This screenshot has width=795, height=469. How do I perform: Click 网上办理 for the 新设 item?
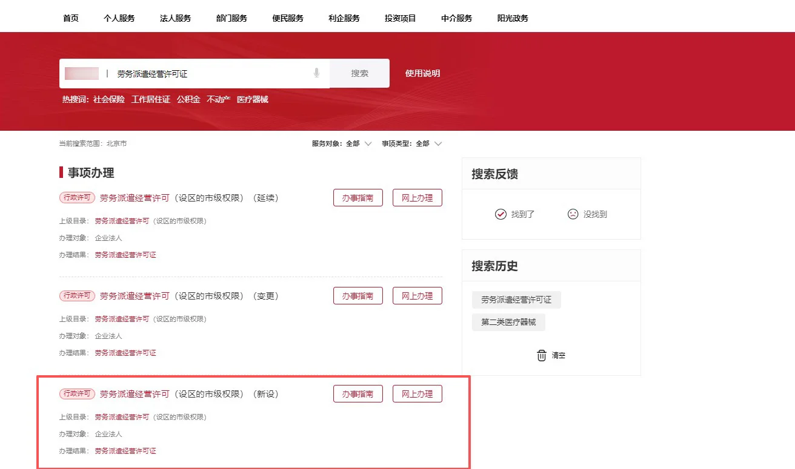click(x=417, y=393)
